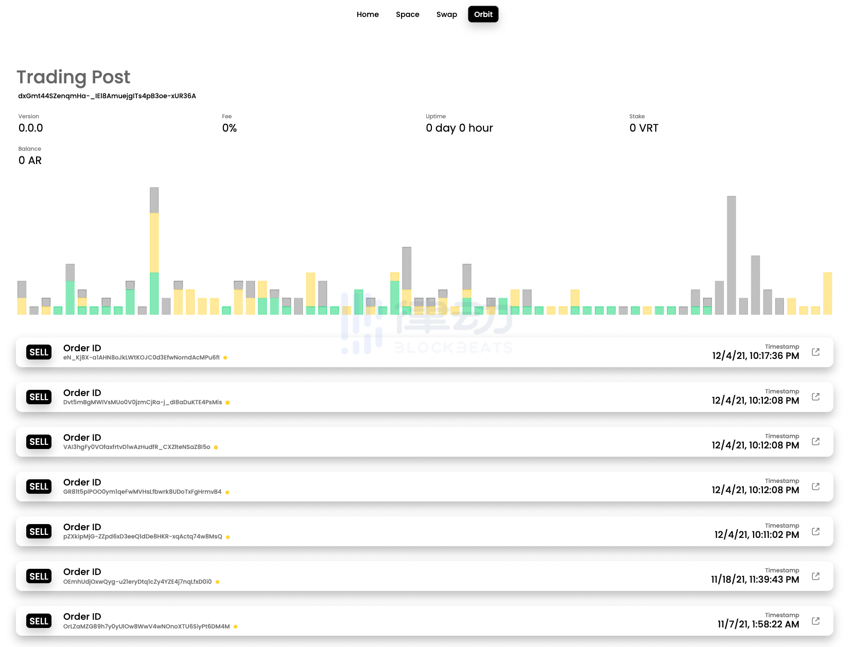
Task: Click yellow status dot of order pZXkipMjG
Action: coord(228,537)
